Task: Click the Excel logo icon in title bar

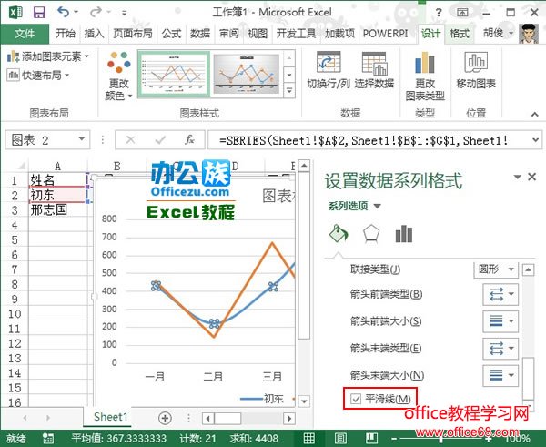Action: (15, 13)
